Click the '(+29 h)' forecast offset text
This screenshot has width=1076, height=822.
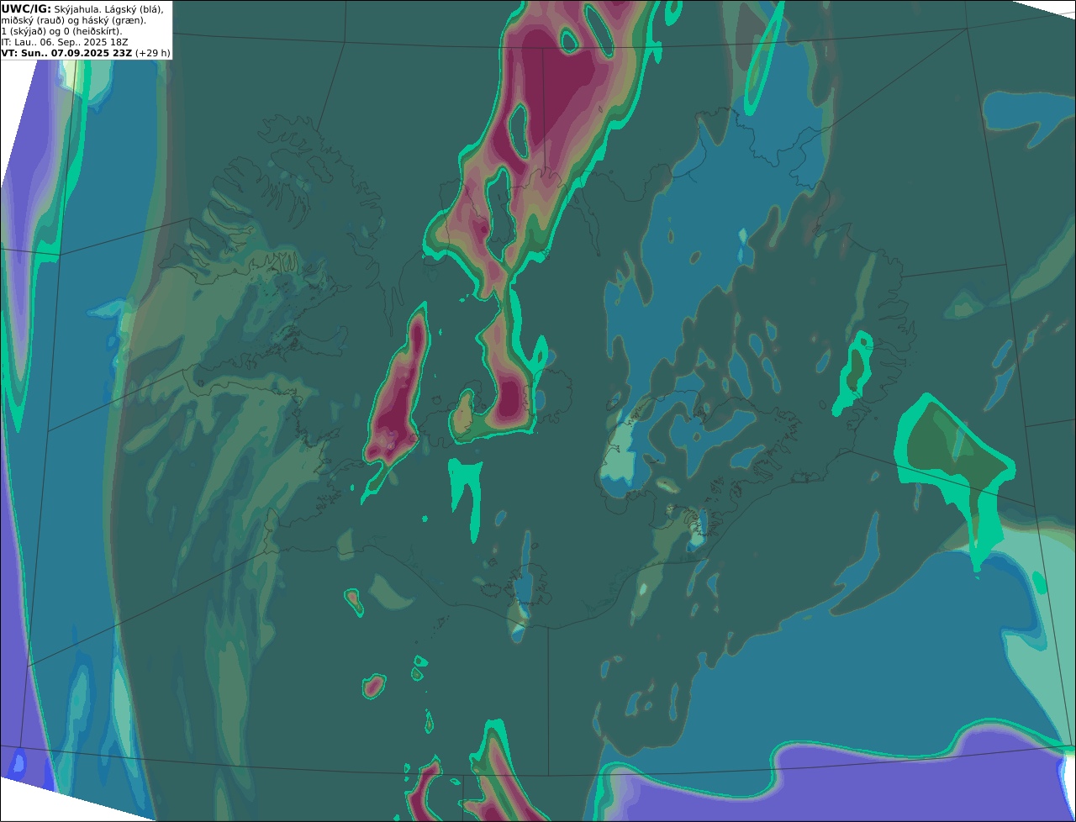(x=153, y=52)
